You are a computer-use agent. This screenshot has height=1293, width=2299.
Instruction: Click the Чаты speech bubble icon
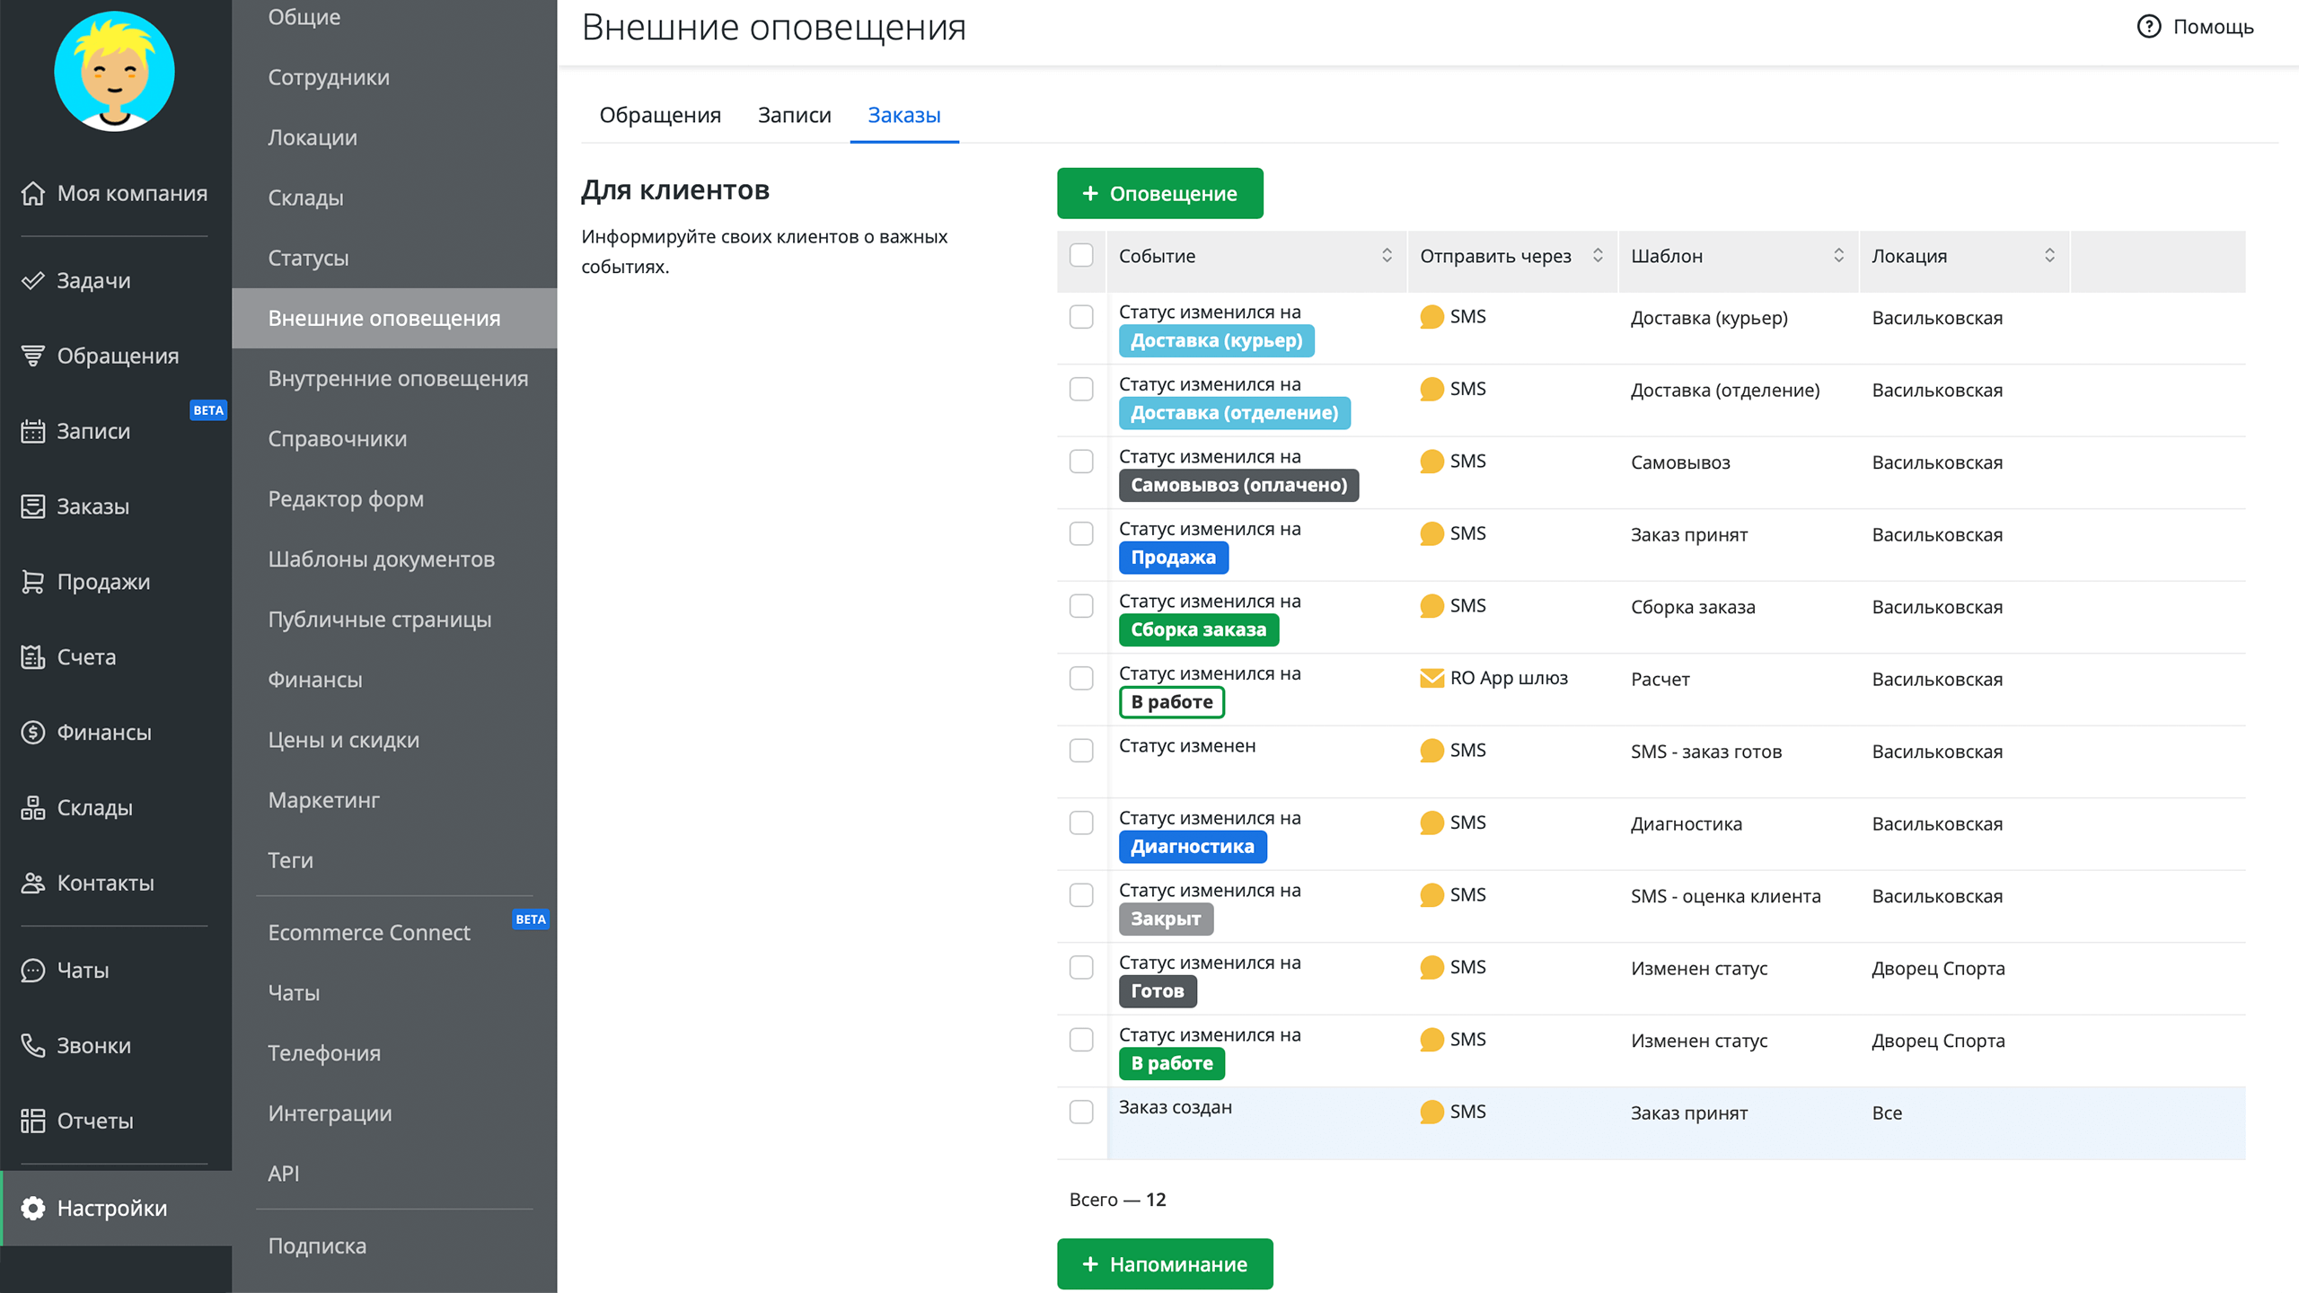pos(33,971)
